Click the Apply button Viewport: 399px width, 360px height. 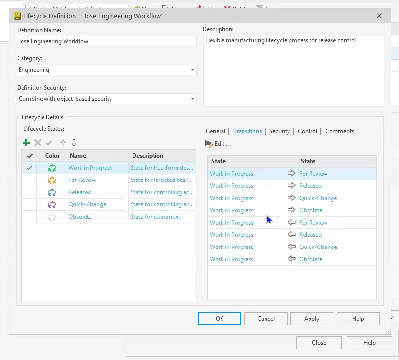(312, 319)
